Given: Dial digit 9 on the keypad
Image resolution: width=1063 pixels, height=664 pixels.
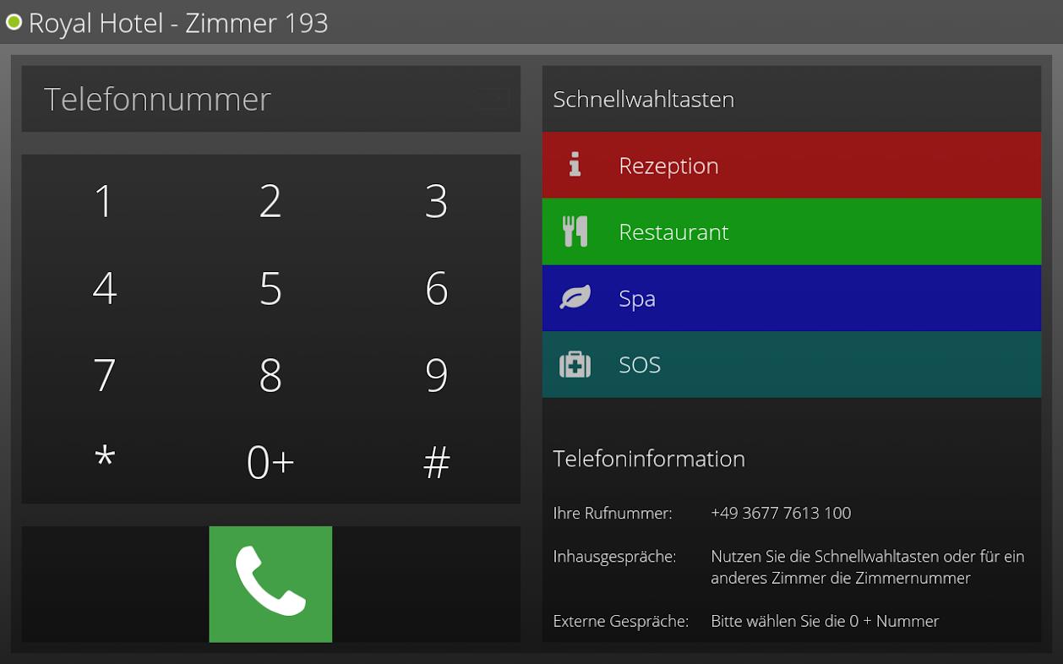Looking at the screenshot, I should 436,375.
